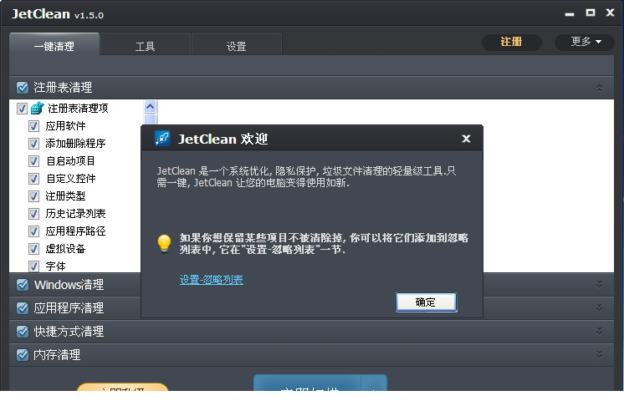Expand the Windows清理 section chevron
Viewport: 624px width, 406px height.
point(599,284)
